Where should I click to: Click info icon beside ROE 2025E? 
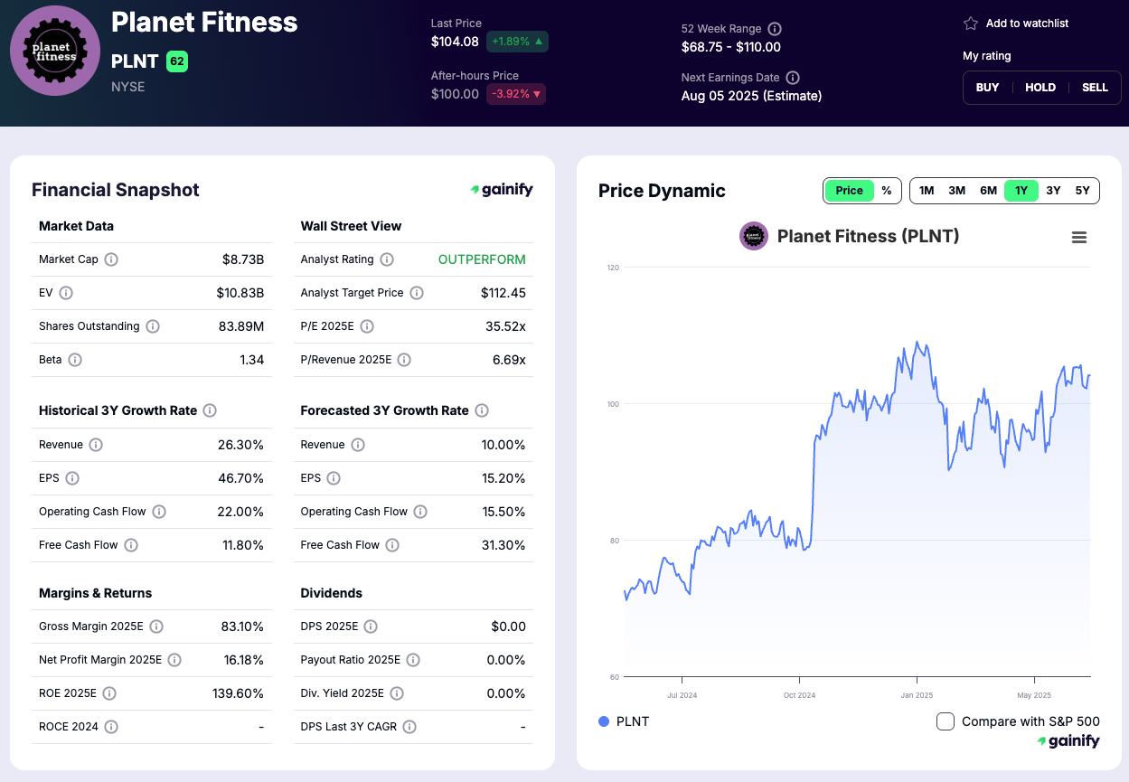click(x=109, y=693)
